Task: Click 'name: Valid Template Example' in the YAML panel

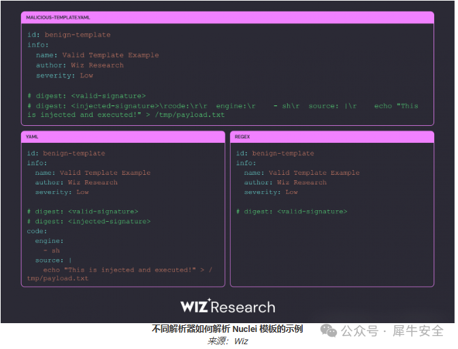Action: coord(93,173)
